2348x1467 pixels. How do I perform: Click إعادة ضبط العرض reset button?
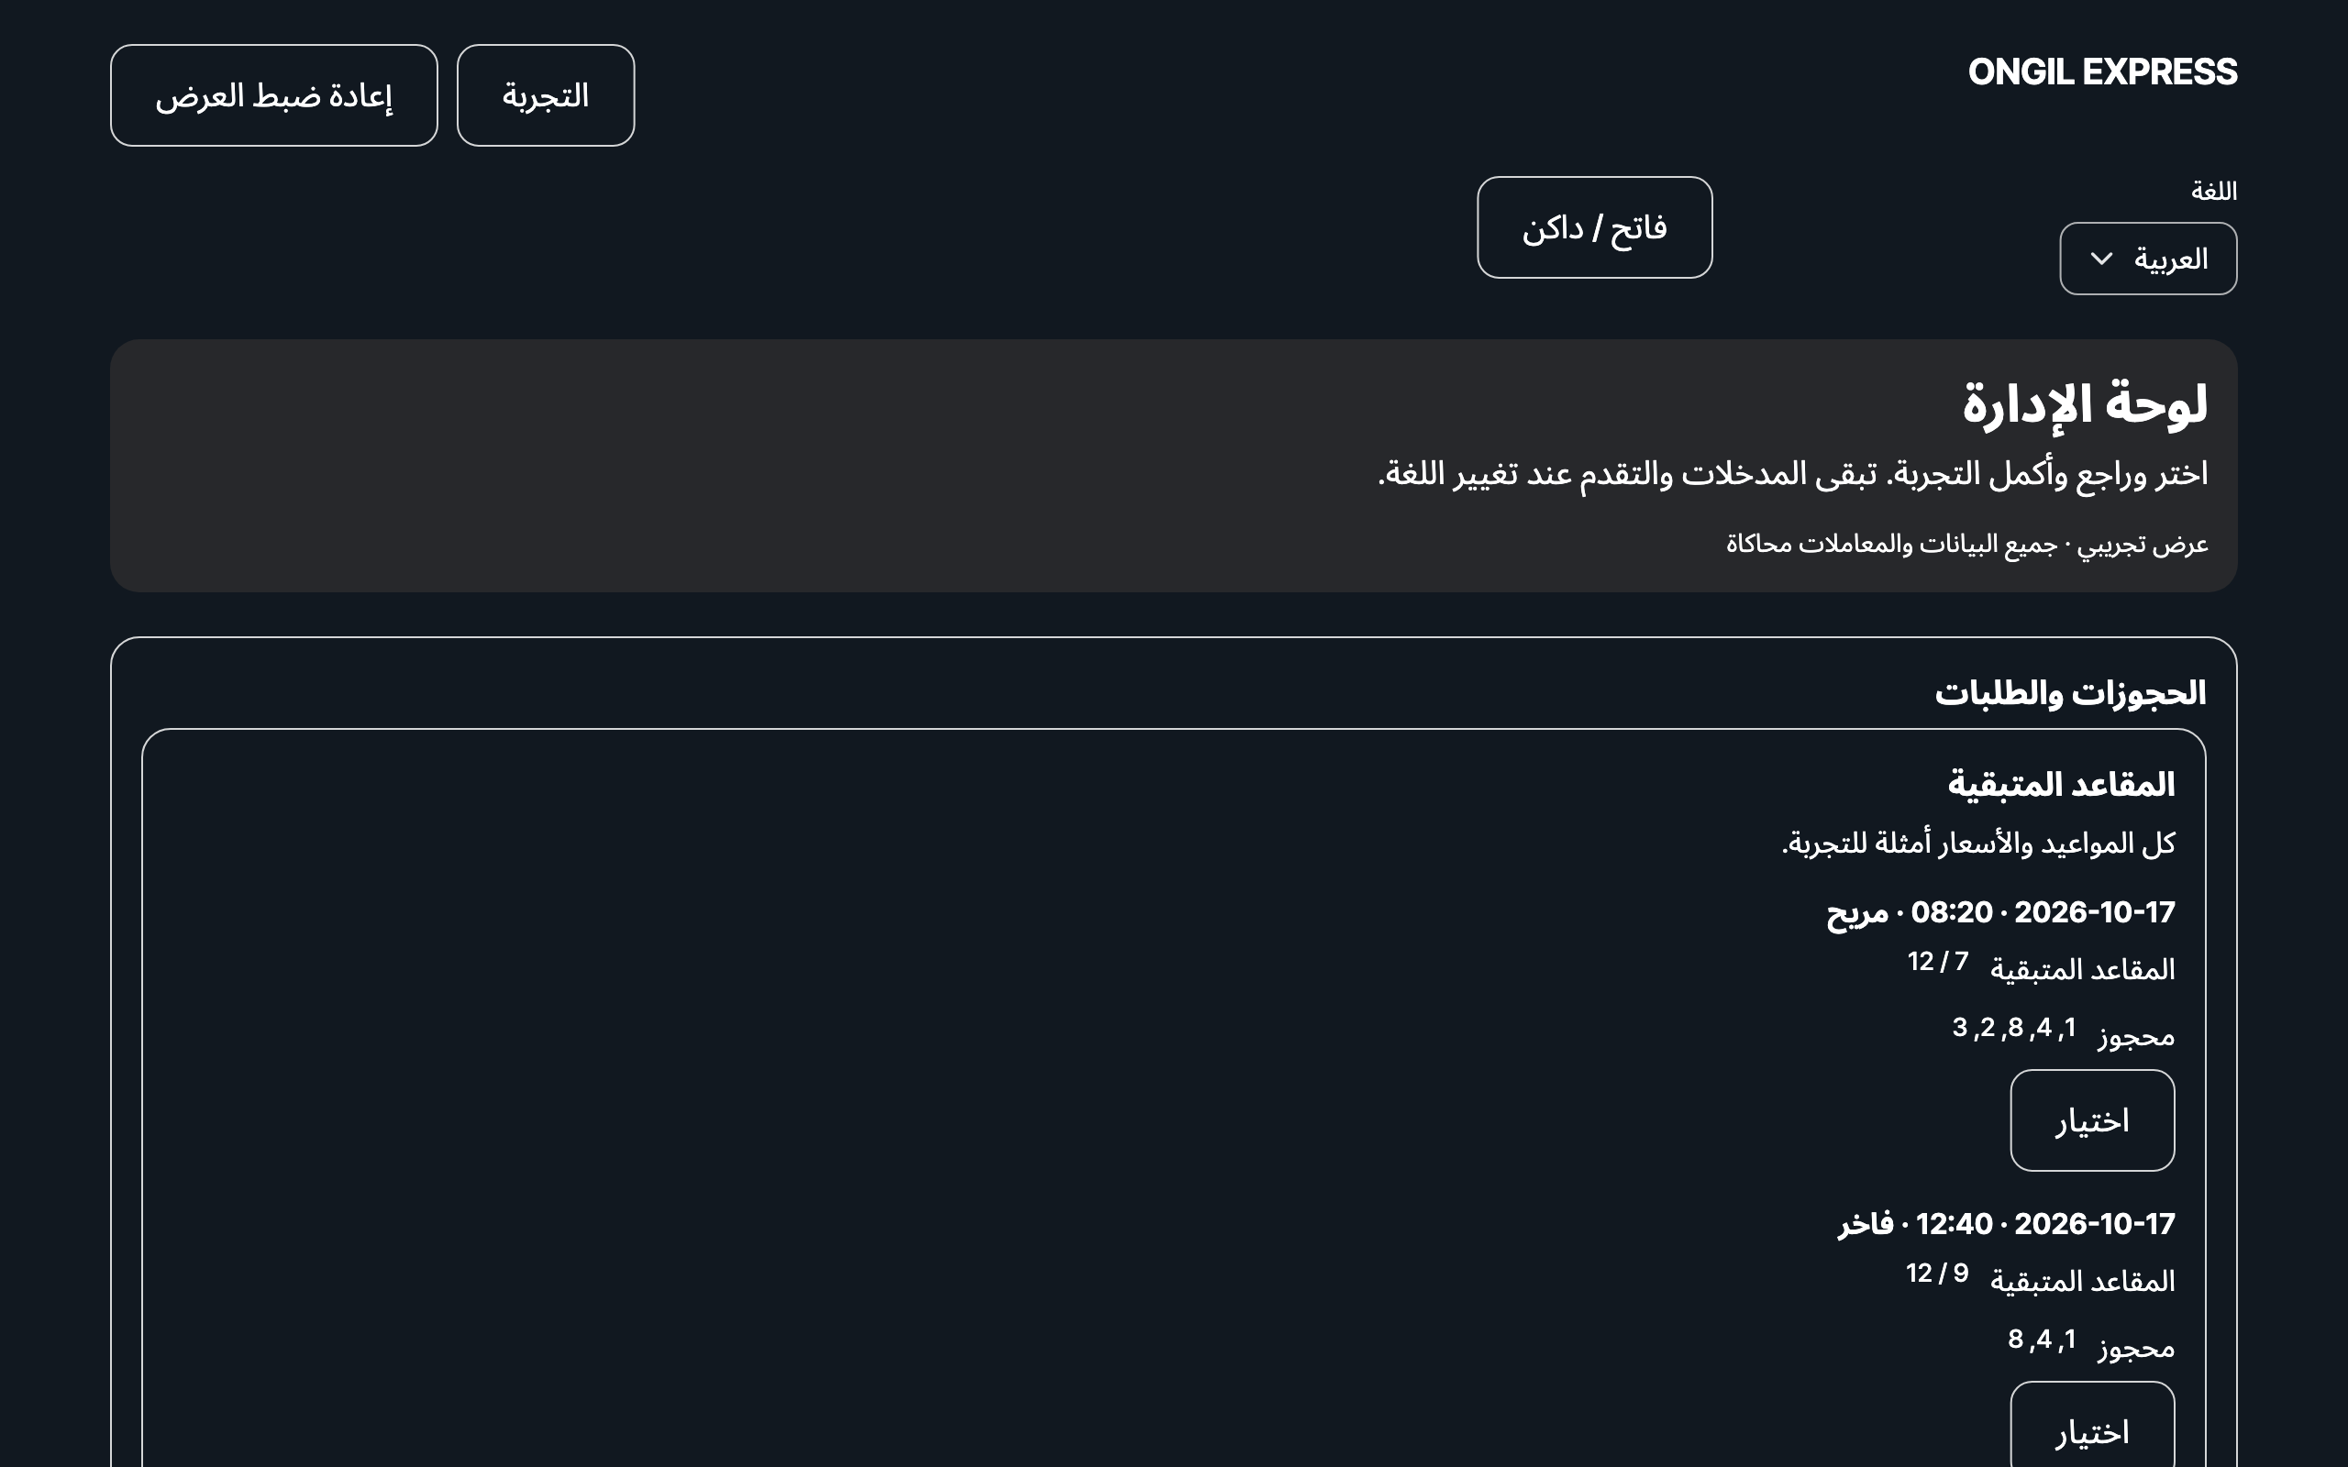point(273,95)
